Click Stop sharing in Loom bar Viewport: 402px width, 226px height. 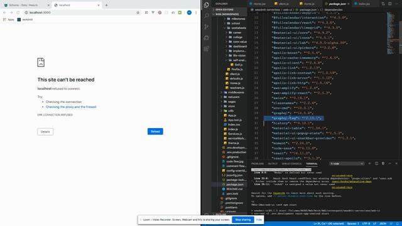[243, 220]
